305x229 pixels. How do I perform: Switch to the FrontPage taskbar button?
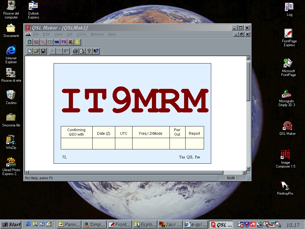119,225
